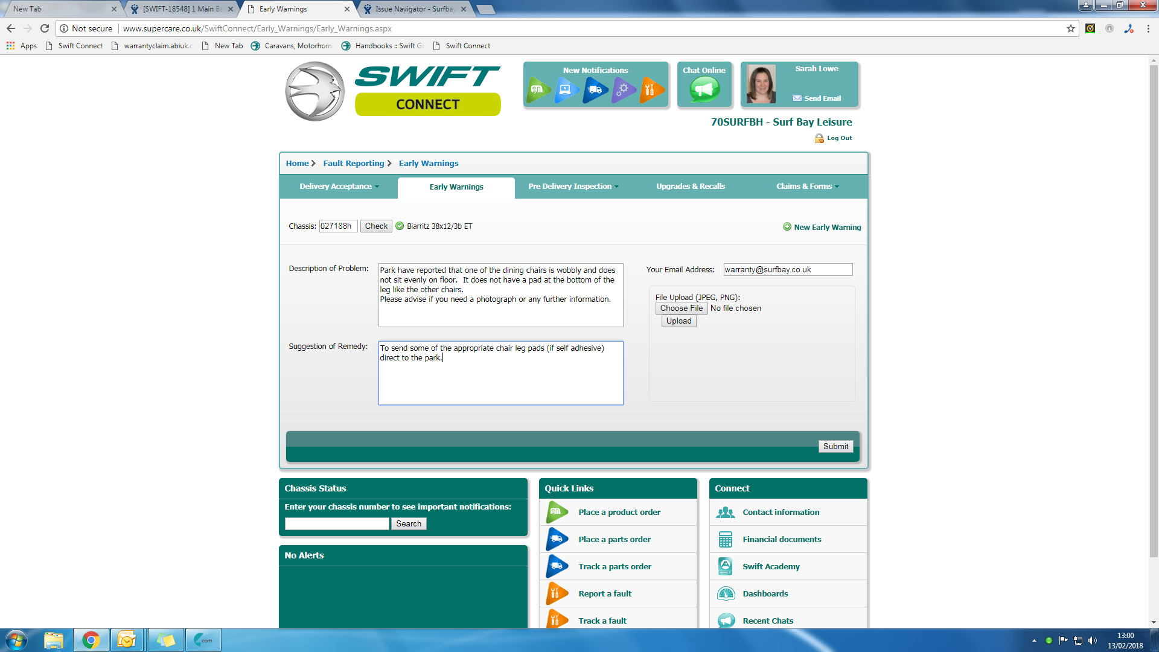Screen dimensions: 1159x652
Task: Open Chat Online megaphone icon
Action: point(704,90)
